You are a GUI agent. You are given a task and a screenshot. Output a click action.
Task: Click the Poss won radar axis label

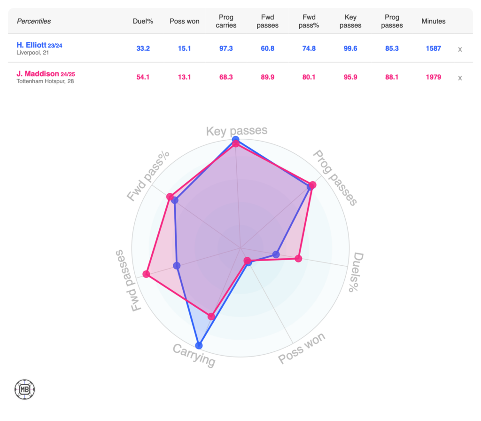302,349
